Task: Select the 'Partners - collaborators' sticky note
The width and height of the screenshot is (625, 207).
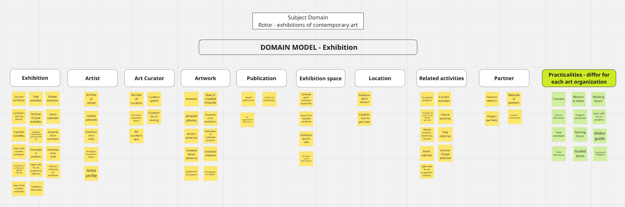Action: [x=515, y=117]
